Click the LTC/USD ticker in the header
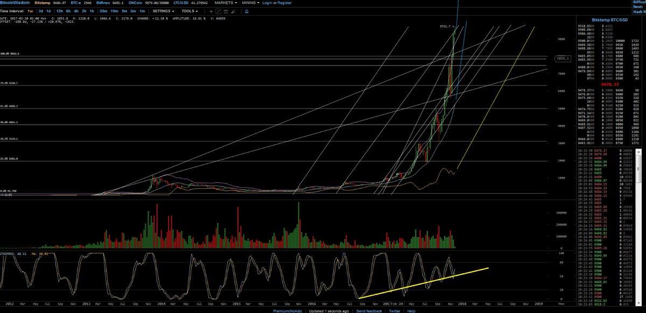This screenshot has width=646, height=313. click(x=180, y=3)
